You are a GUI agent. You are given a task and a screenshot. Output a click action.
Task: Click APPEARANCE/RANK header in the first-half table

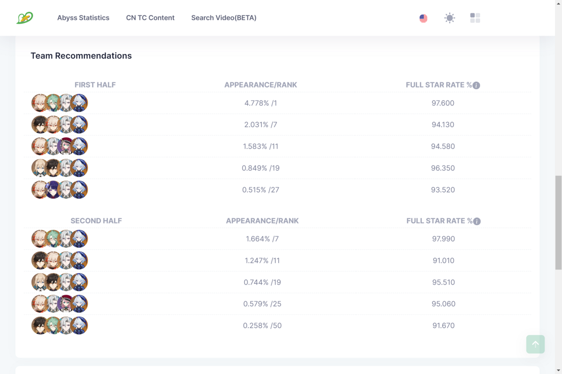261,85
